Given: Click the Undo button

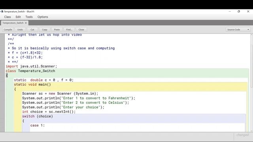Looking at the screenshot, I should pos(20,30).
